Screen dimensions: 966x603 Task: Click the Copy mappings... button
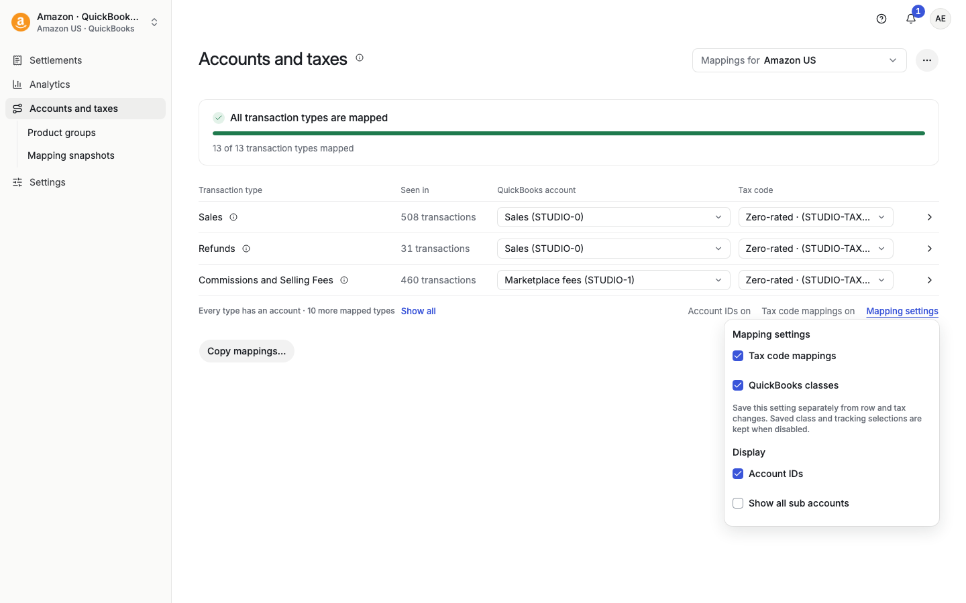[247, 351]
